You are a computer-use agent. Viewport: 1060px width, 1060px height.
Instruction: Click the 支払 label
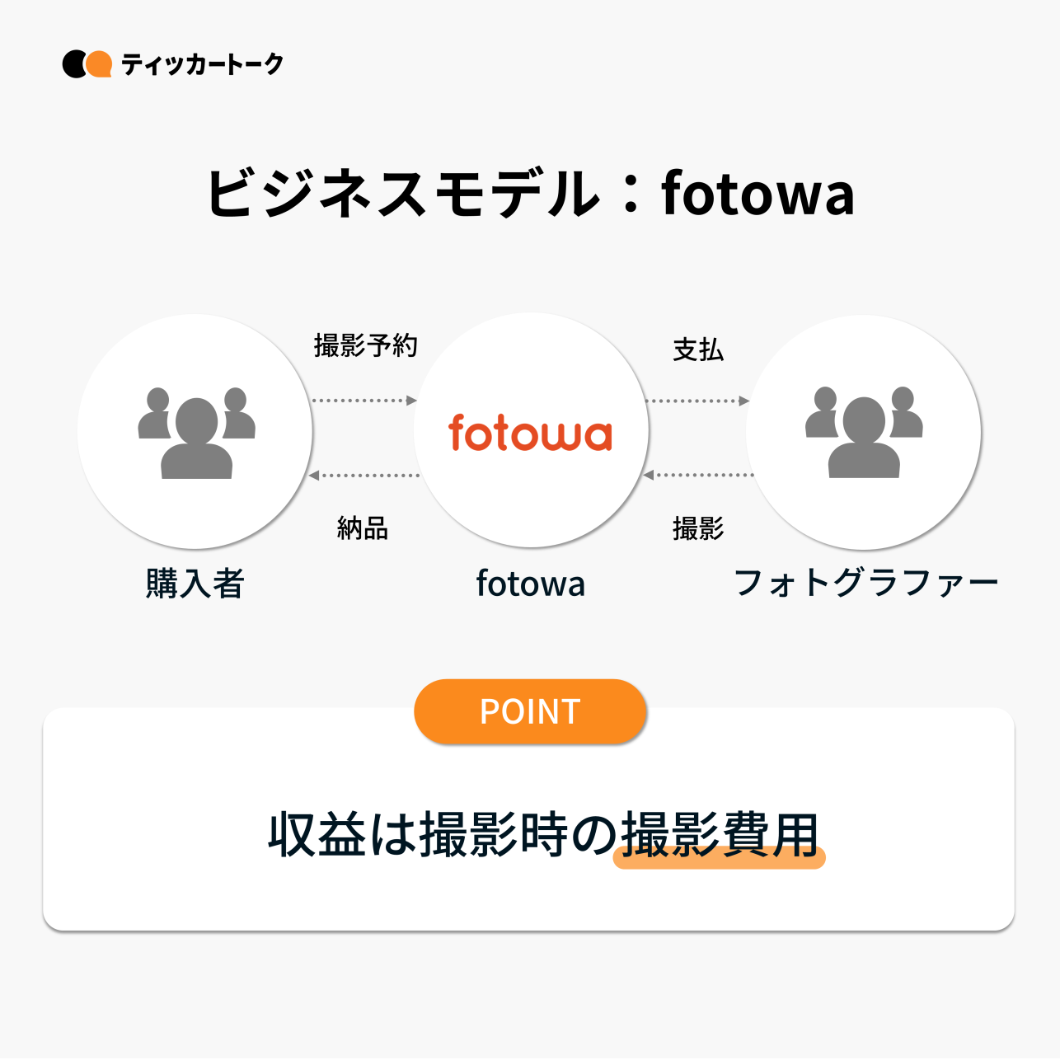(698, 350)
